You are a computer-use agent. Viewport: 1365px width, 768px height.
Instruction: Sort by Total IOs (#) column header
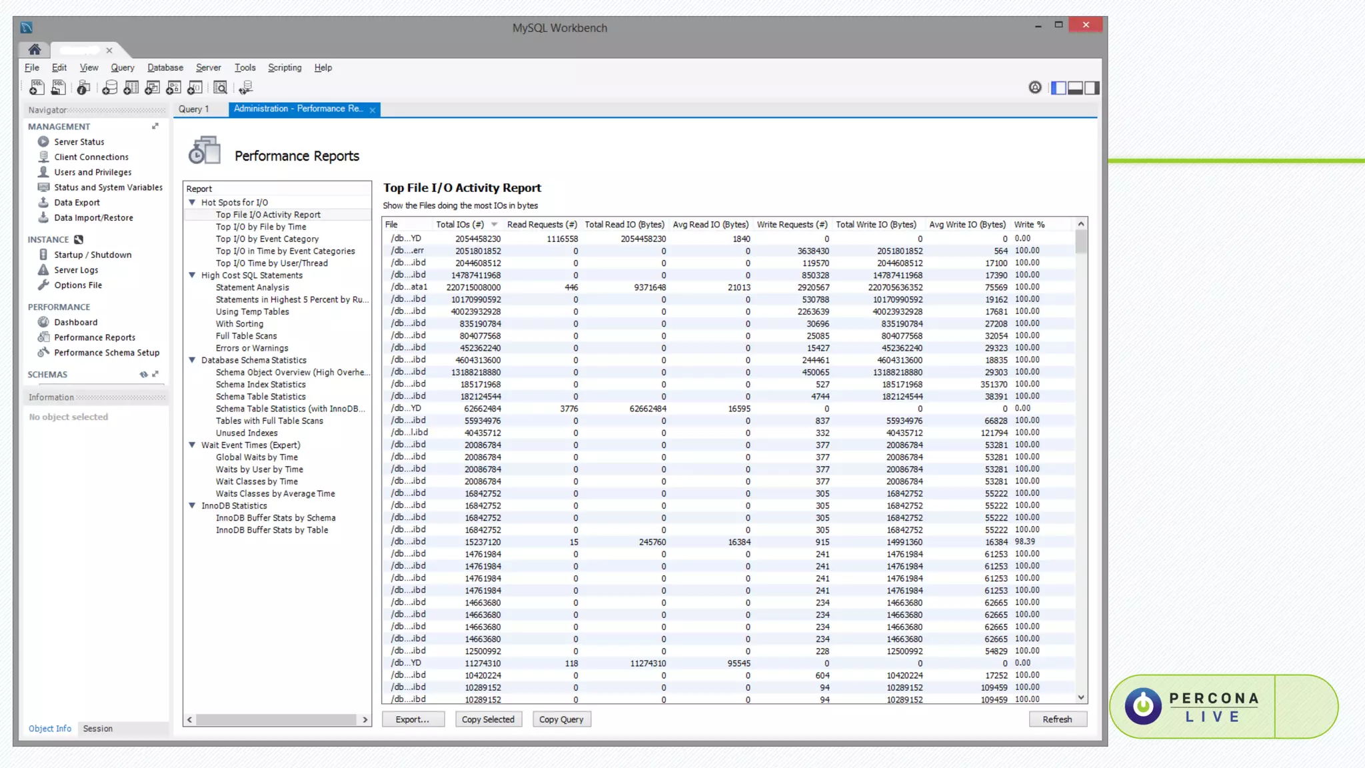460,225
